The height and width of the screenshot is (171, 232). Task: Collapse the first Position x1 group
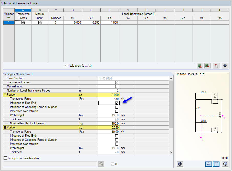[x=5, y=94]
